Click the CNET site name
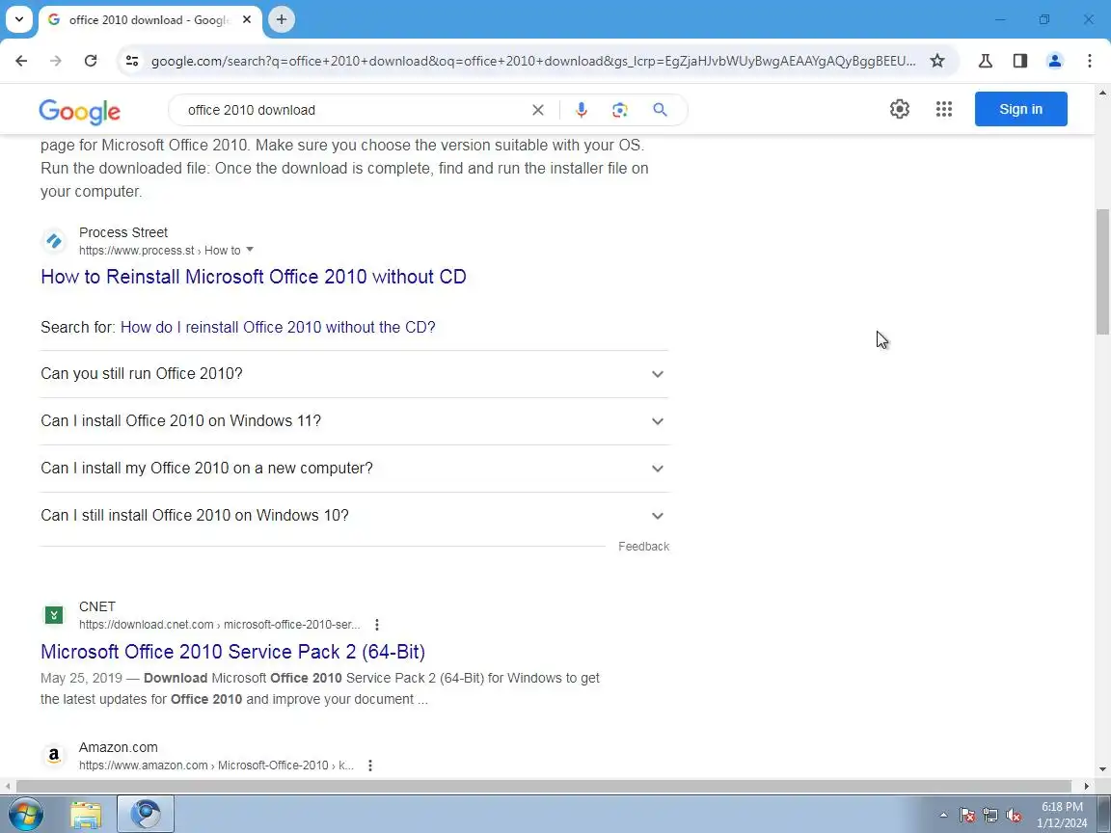The image size is (1111, 833). pos(97,607)
